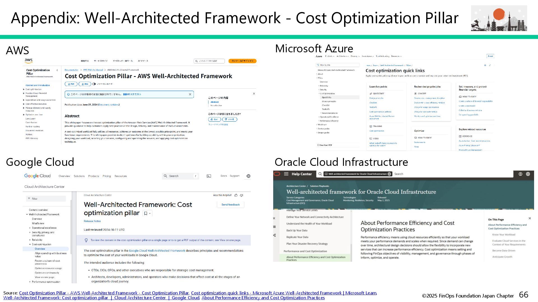Expand Operational excellence in Google tree
Image resolution: width=538 pixels, height=302 pixels.
(x=30, y=228)
